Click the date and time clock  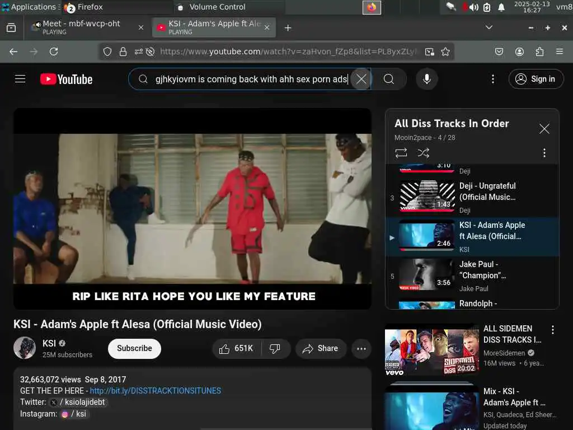532,7
